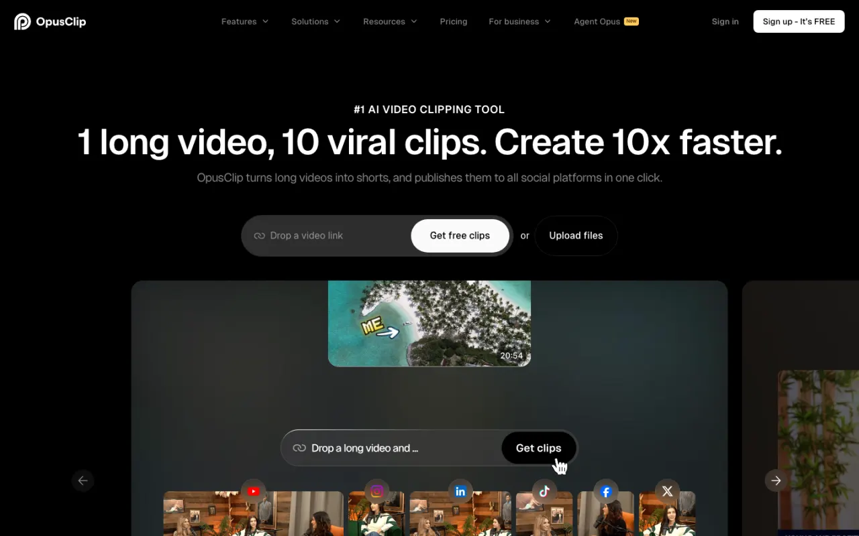Click Upload files button
859x536 pixels.
[576, 236]
